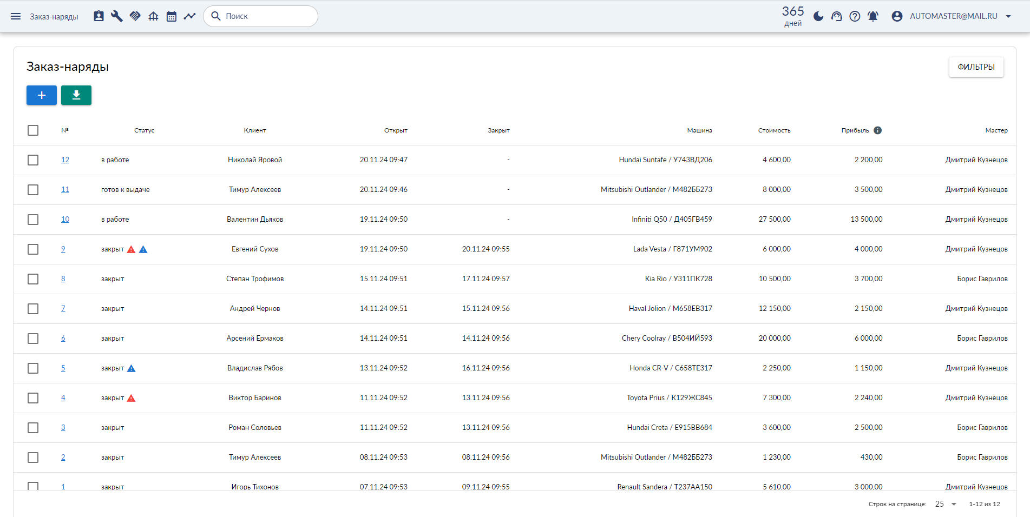Open the hamburger navigation menu
Image resolution: width=1030 pixels, height=517 pixels.
16,16
